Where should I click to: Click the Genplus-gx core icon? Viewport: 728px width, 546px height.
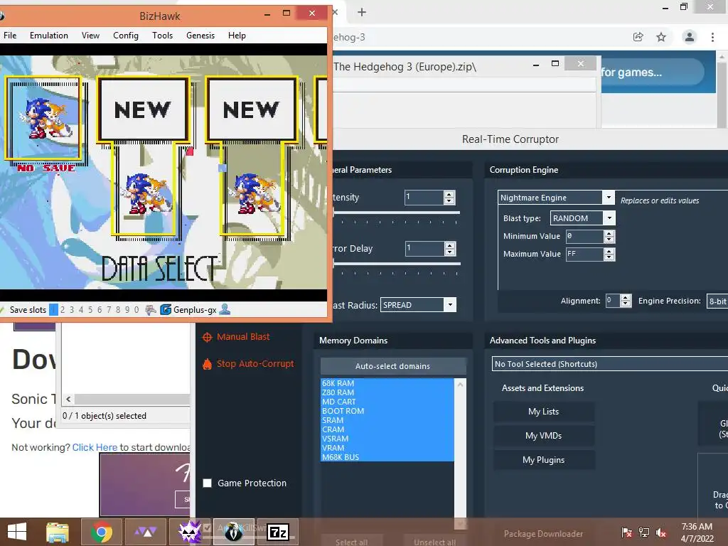(165, 310)
